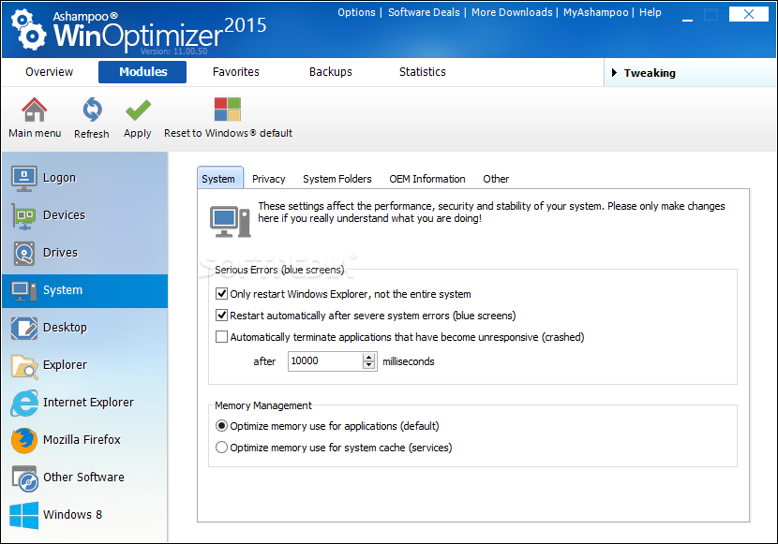
Task: Close the WinOptimizer window
Action: tap(748, 14)
